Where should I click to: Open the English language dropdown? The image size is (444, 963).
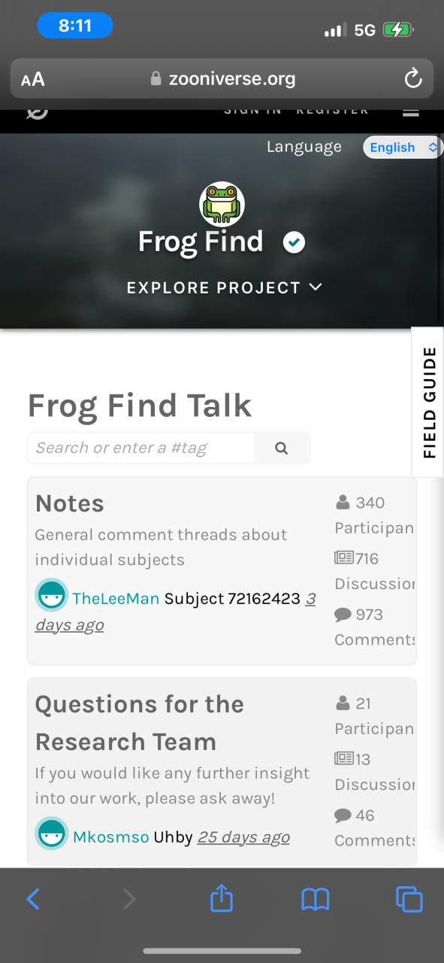402,147
